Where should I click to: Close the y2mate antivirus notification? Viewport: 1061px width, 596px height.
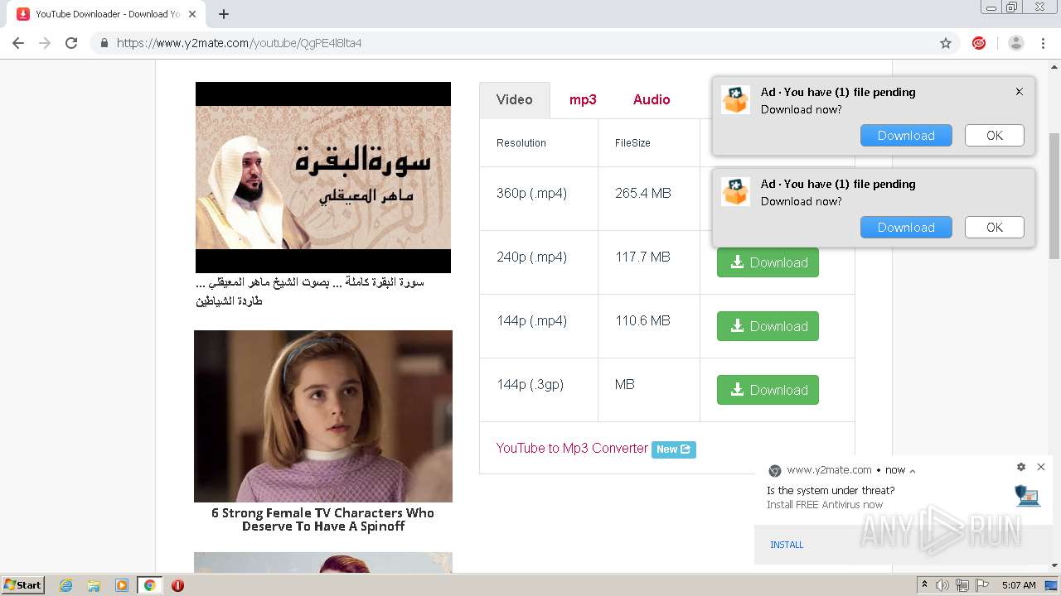[x=1041, y=467]
